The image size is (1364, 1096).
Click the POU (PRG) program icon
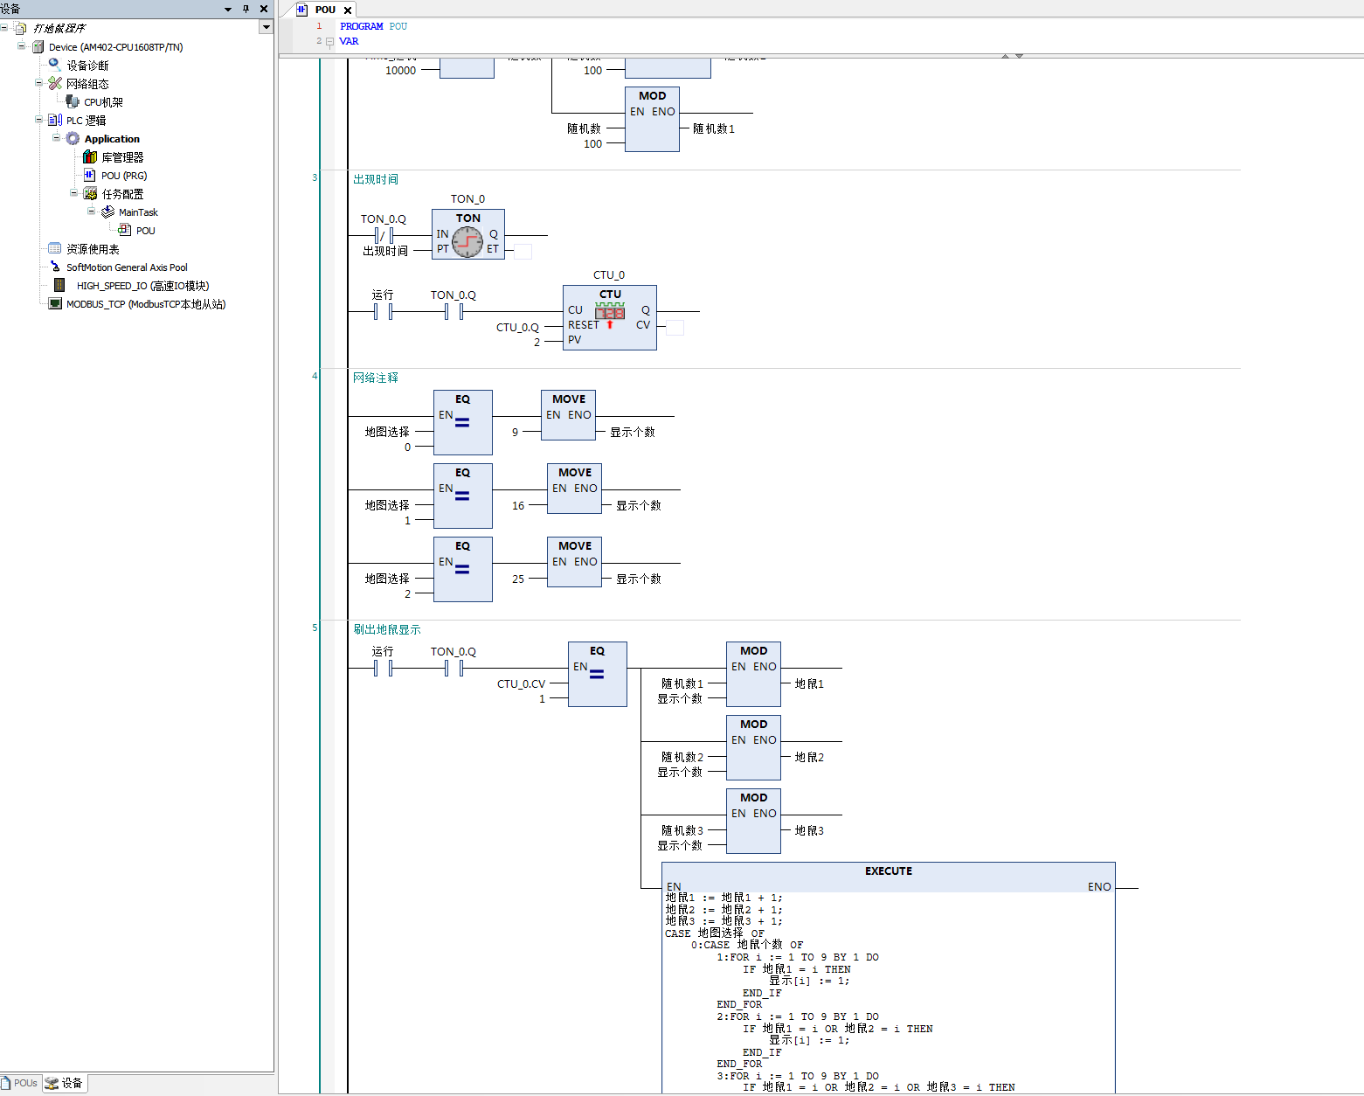pyautogui.click(x=90, y=176)
